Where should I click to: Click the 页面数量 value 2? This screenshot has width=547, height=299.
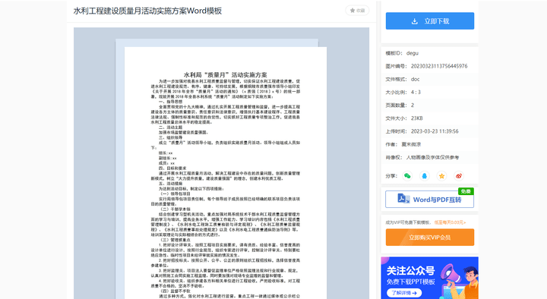(413, 105)
